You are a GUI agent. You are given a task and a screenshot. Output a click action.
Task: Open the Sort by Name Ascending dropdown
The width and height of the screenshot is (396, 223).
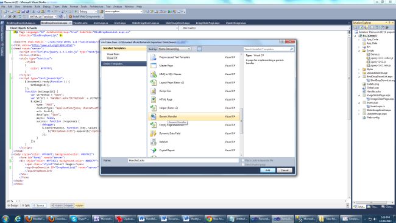[174, 49]
